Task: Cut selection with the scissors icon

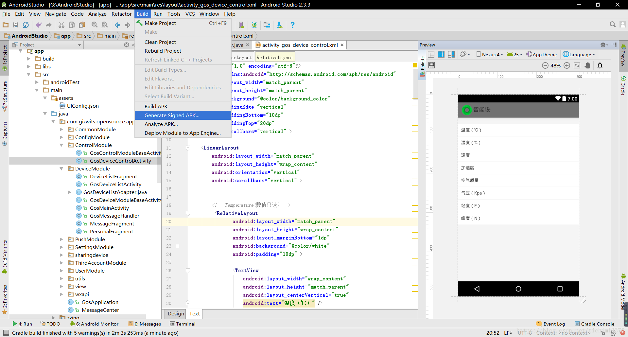Action: 61,25
